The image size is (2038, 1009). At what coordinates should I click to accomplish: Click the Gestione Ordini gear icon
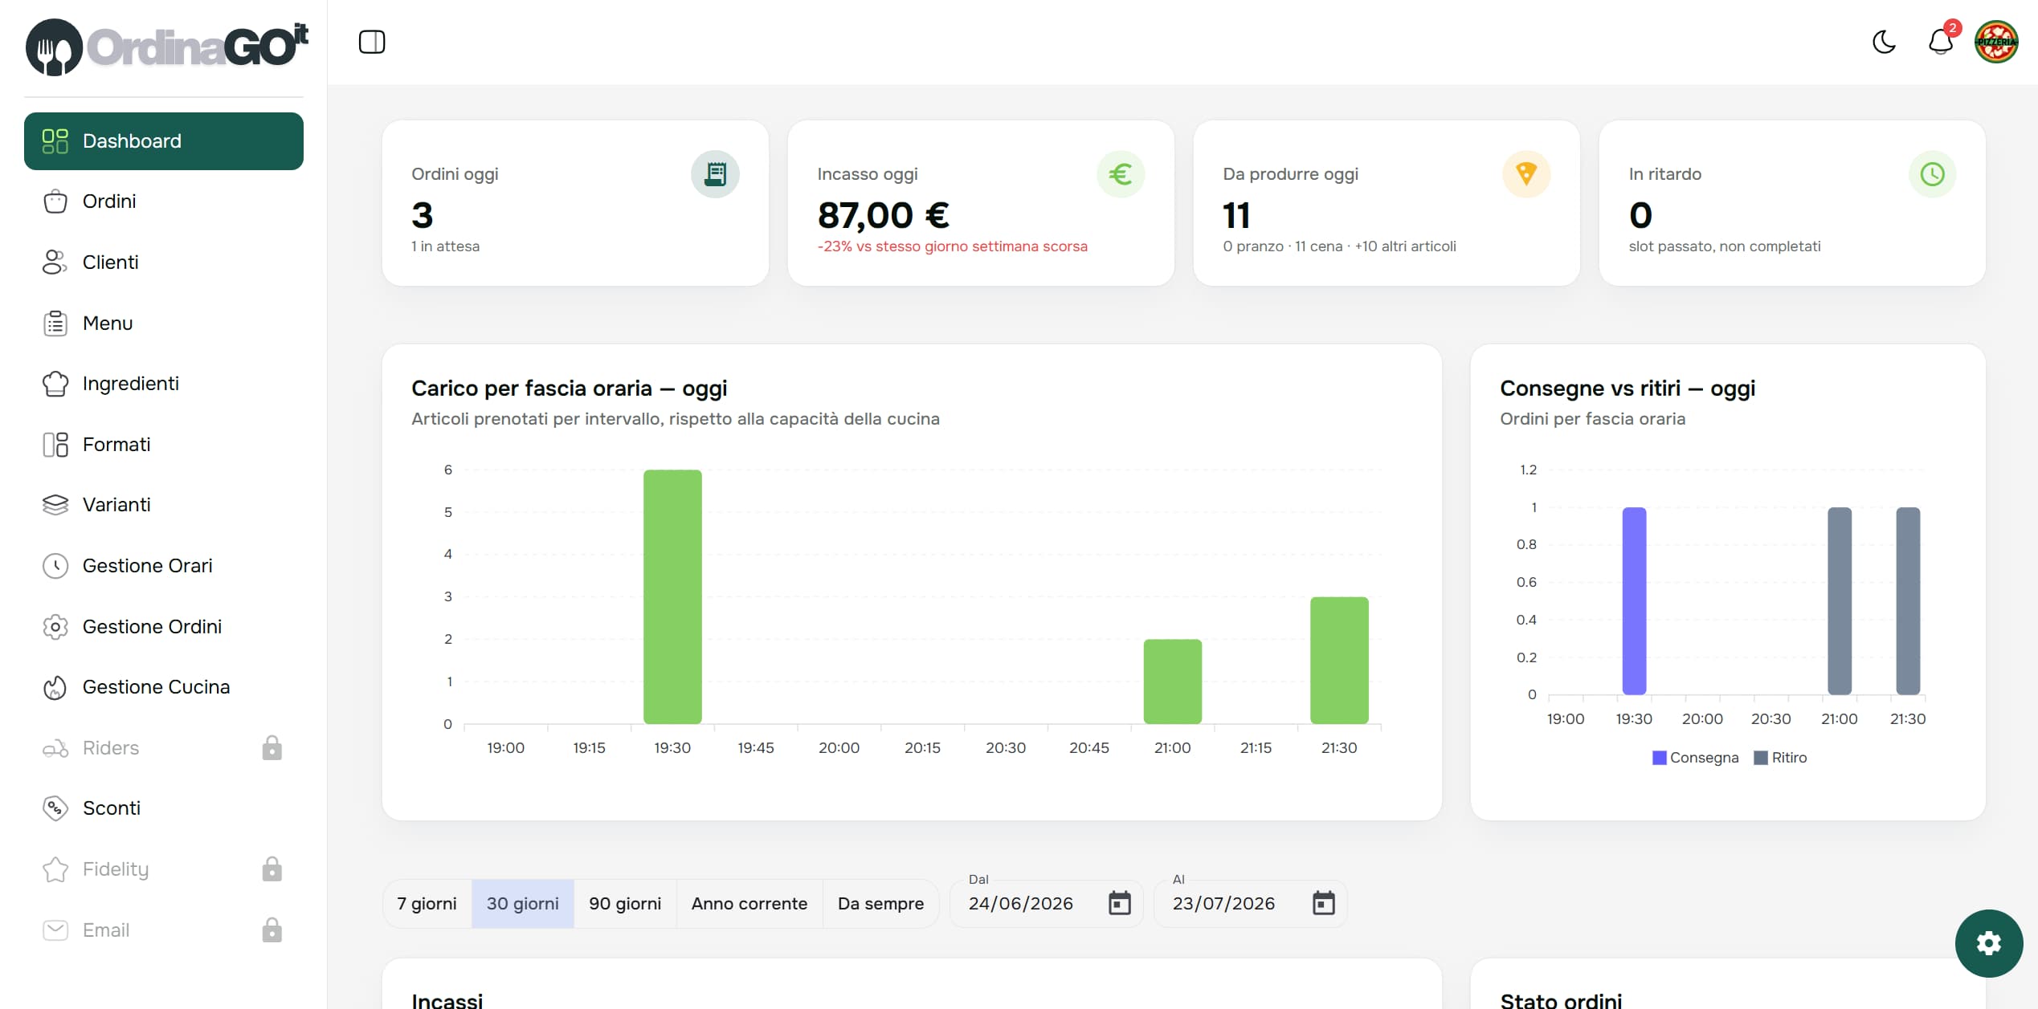coord(55,627)
